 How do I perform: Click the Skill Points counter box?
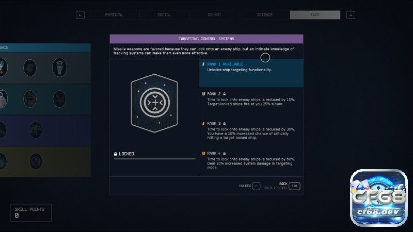pyautogui.click(x=31, y=212)
